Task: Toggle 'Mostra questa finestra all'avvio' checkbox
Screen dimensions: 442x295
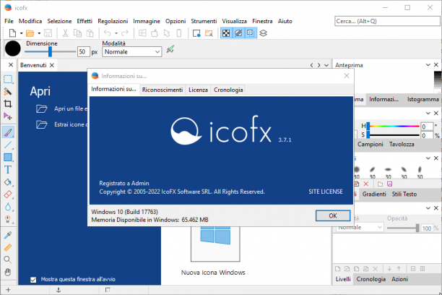Action: pos(33,280)
